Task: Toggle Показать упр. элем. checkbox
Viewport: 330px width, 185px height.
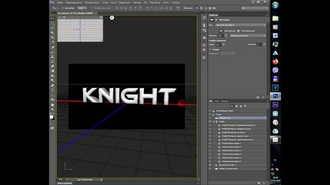Action: click(x=92, y=8)
